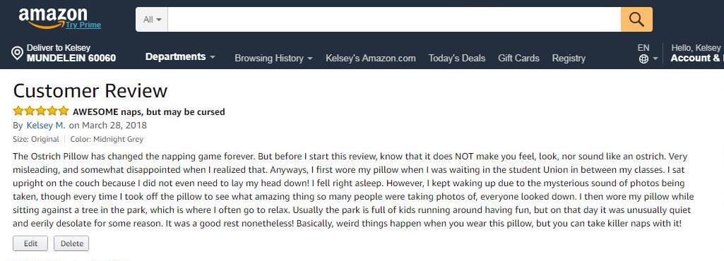The height and width of the screenshot is (261, 724).
Task: Open the Hello Kelsey Account menu
Action: click(x=697, y=53)
